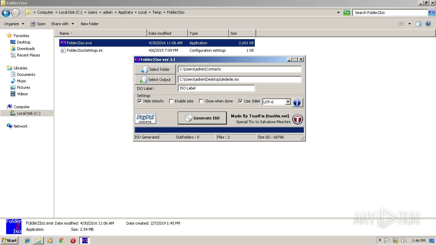Open the Videos library

point(22,94)
